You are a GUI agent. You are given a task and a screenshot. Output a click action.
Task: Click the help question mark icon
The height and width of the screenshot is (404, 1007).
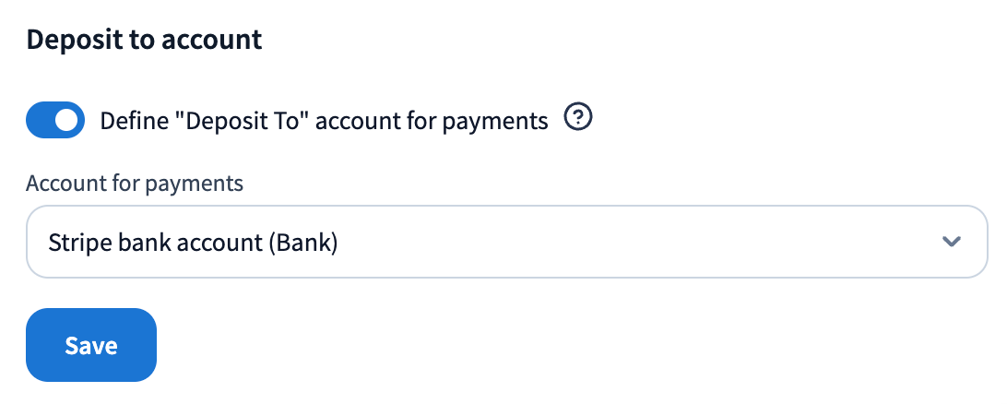[x=578, y=118]
